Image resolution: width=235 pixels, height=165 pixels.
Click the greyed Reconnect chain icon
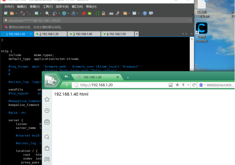pos(29,14)
